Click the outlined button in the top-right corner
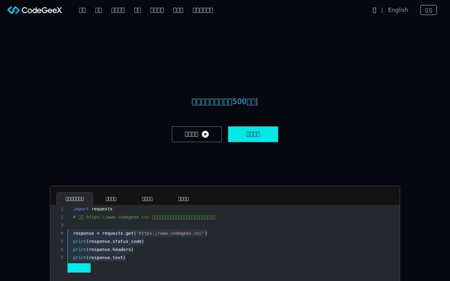This screenshot has width=450, height=281. 428,10
